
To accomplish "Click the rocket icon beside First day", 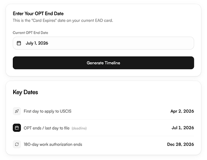I will [17, 111].
